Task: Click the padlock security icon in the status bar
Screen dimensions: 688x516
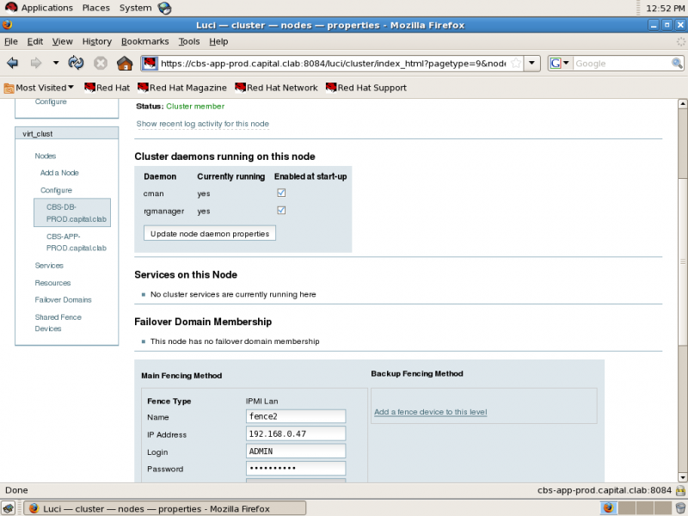Action: click(x=680, y=490)
